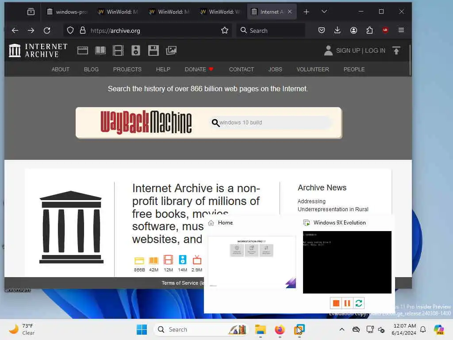The width and height of the screenshot is (453, 340).
Task: Open the Images icon in Archive header
Action: (171, 50)
